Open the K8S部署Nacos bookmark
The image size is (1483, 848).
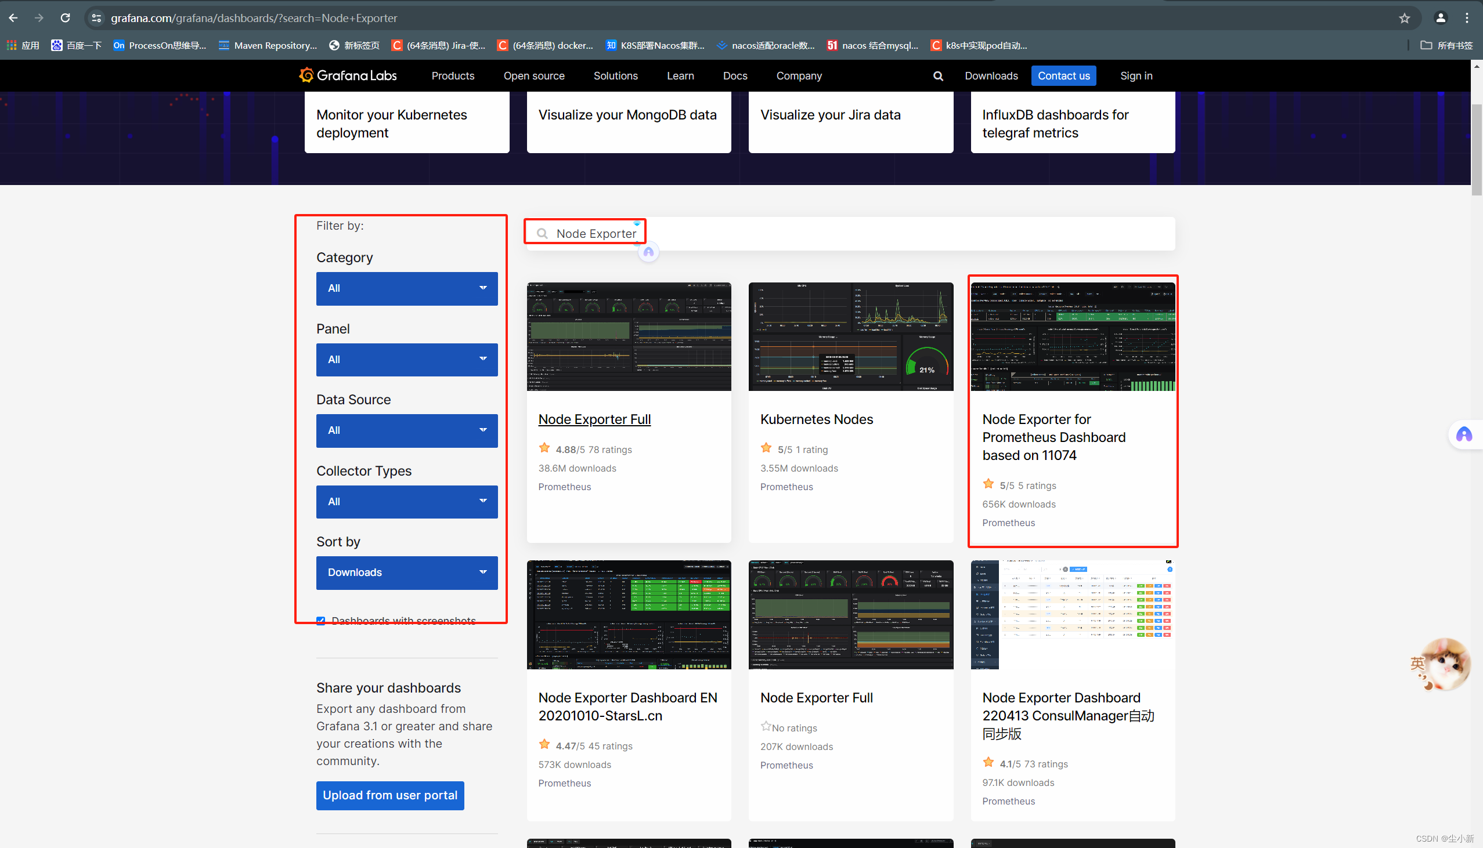[655, 45]
